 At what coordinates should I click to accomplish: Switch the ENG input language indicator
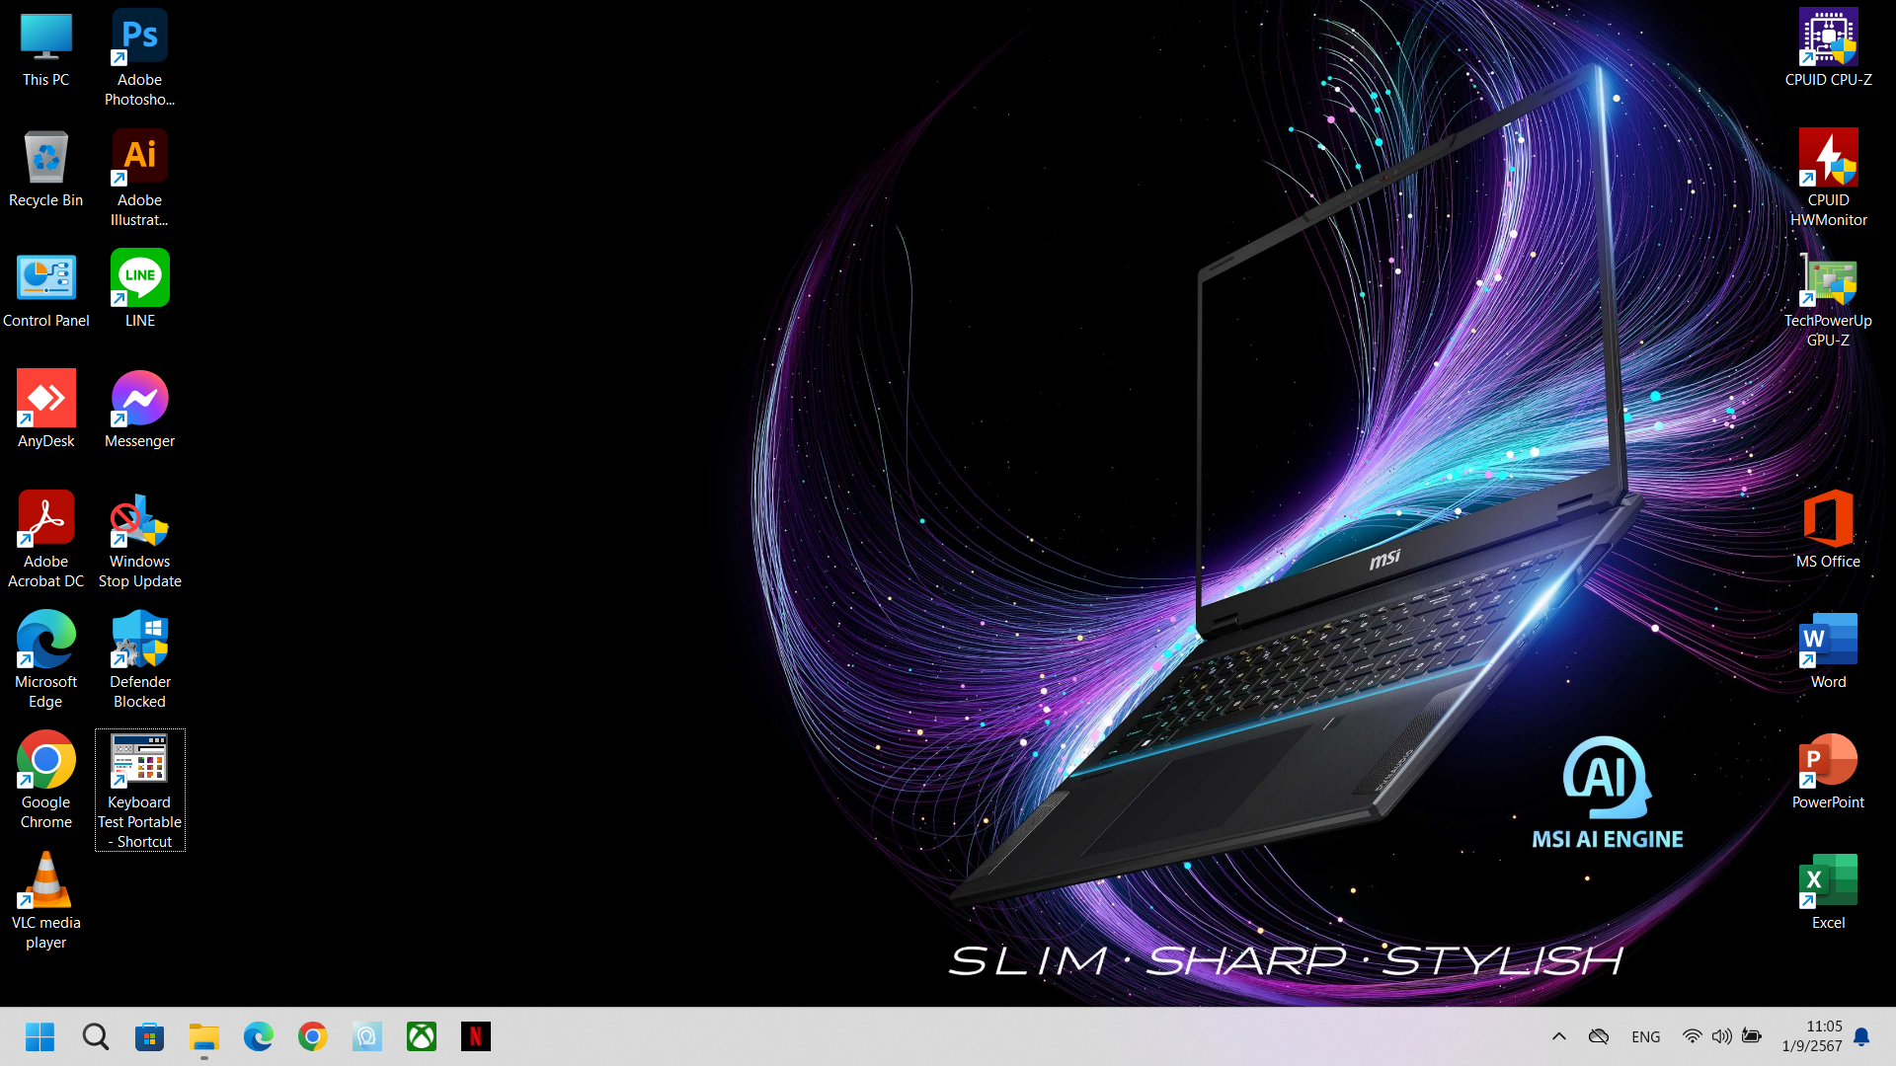coord(1645,1036)
